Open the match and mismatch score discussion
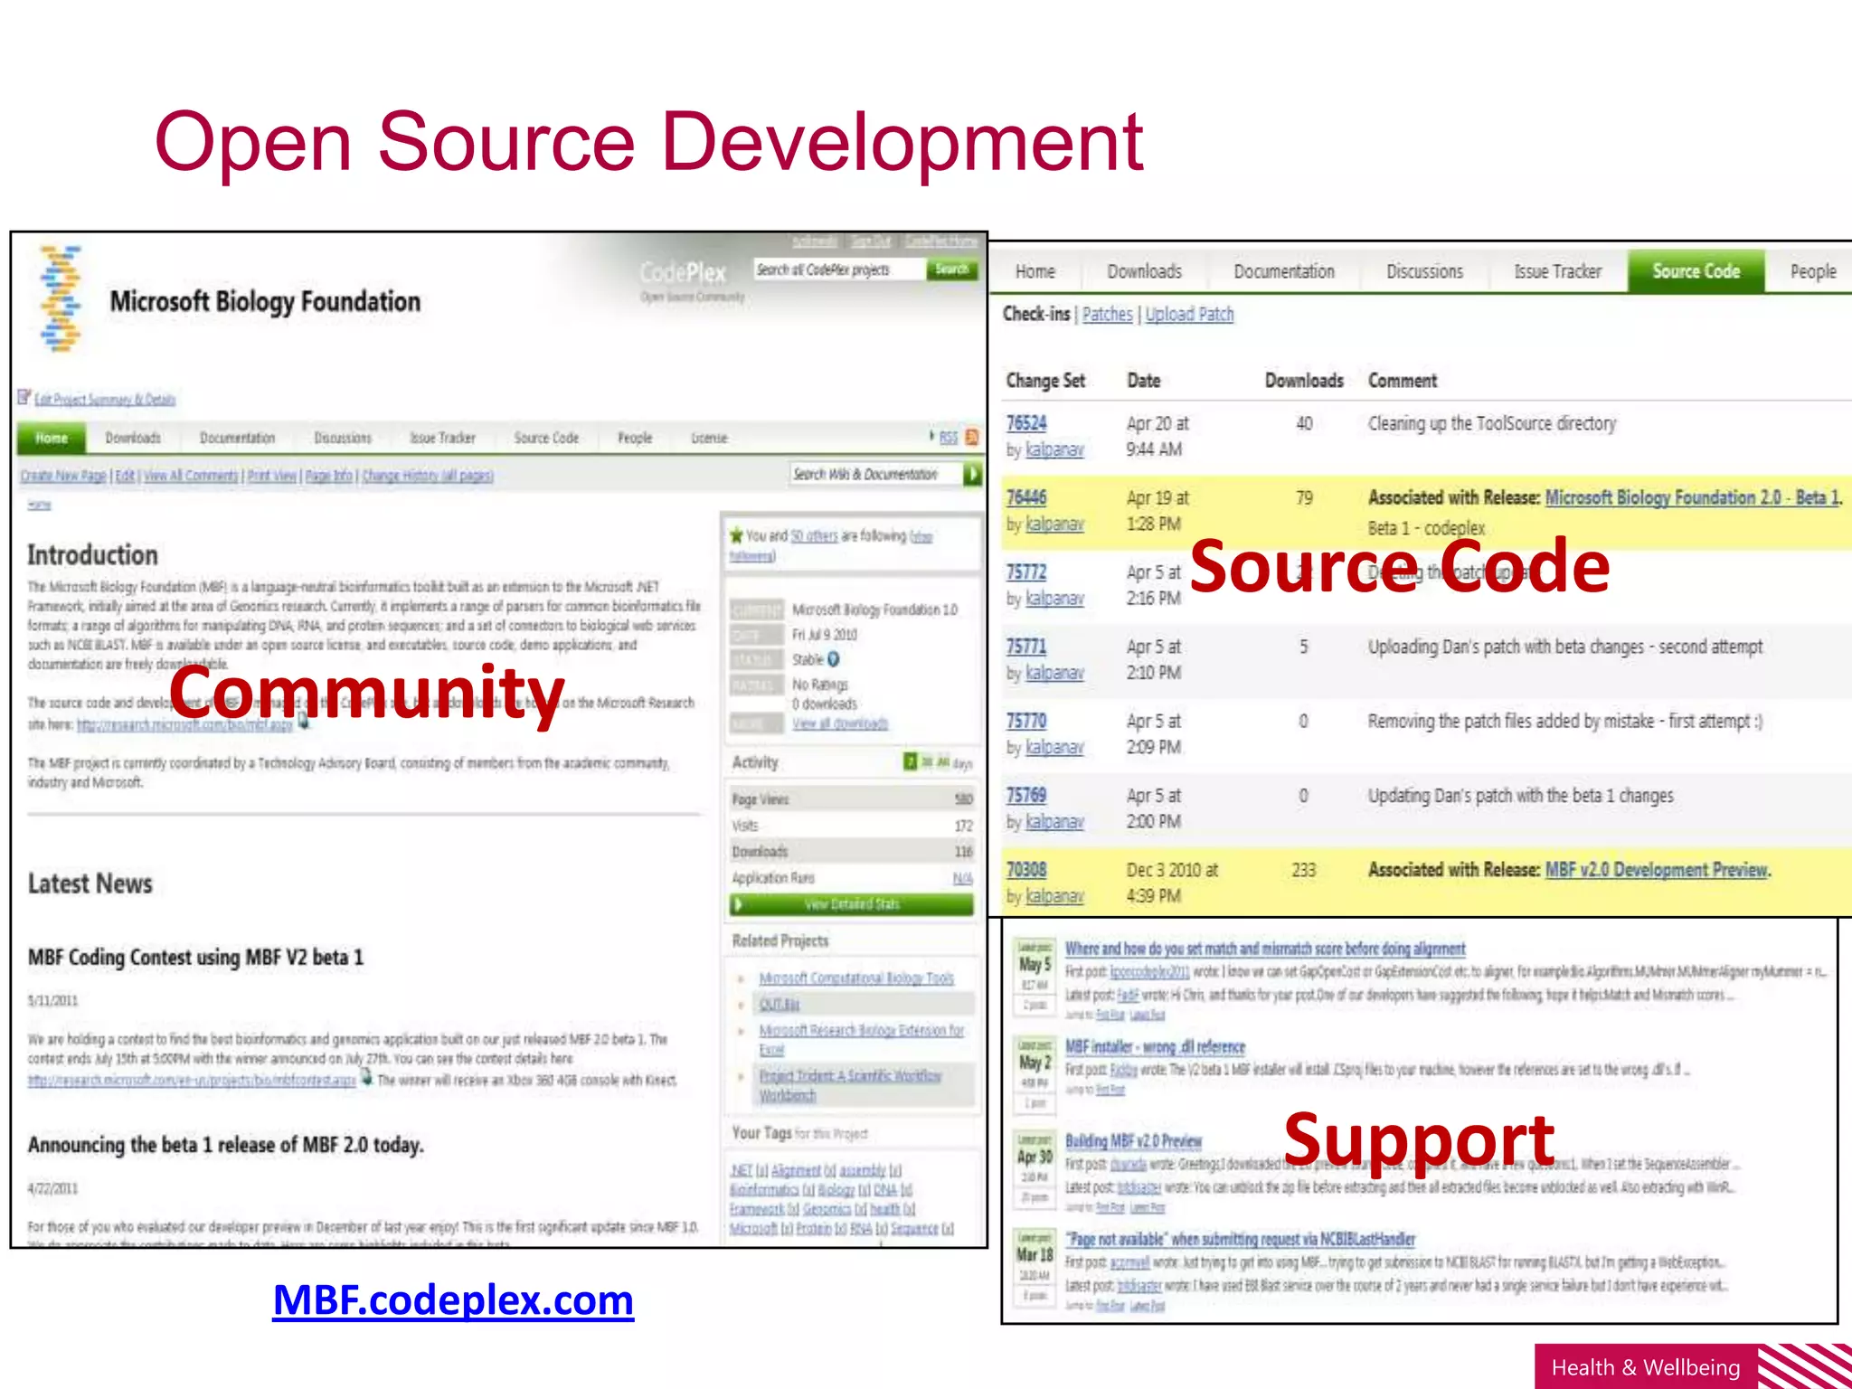This screenshot has width=1852, height=1389. 1265,949
